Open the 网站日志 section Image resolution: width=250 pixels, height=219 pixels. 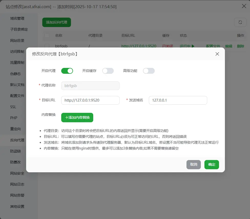(17, 184)
